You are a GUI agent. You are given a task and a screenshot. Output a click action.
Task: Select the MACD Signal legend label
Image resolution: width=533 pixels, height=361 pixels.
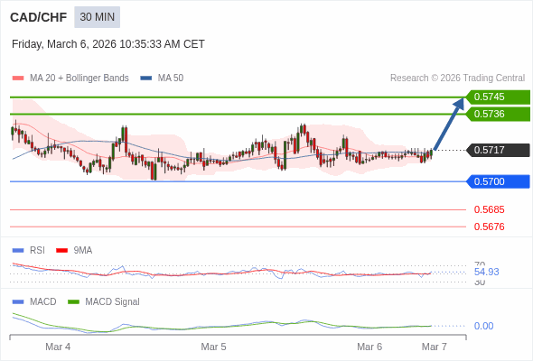(x=113, y=301)
